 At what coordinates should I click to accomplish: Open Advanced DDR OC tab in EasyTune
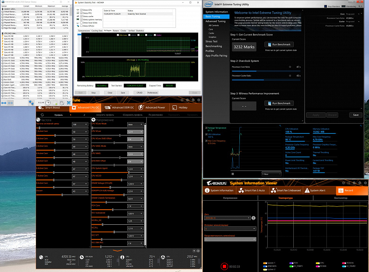point(119,107)
